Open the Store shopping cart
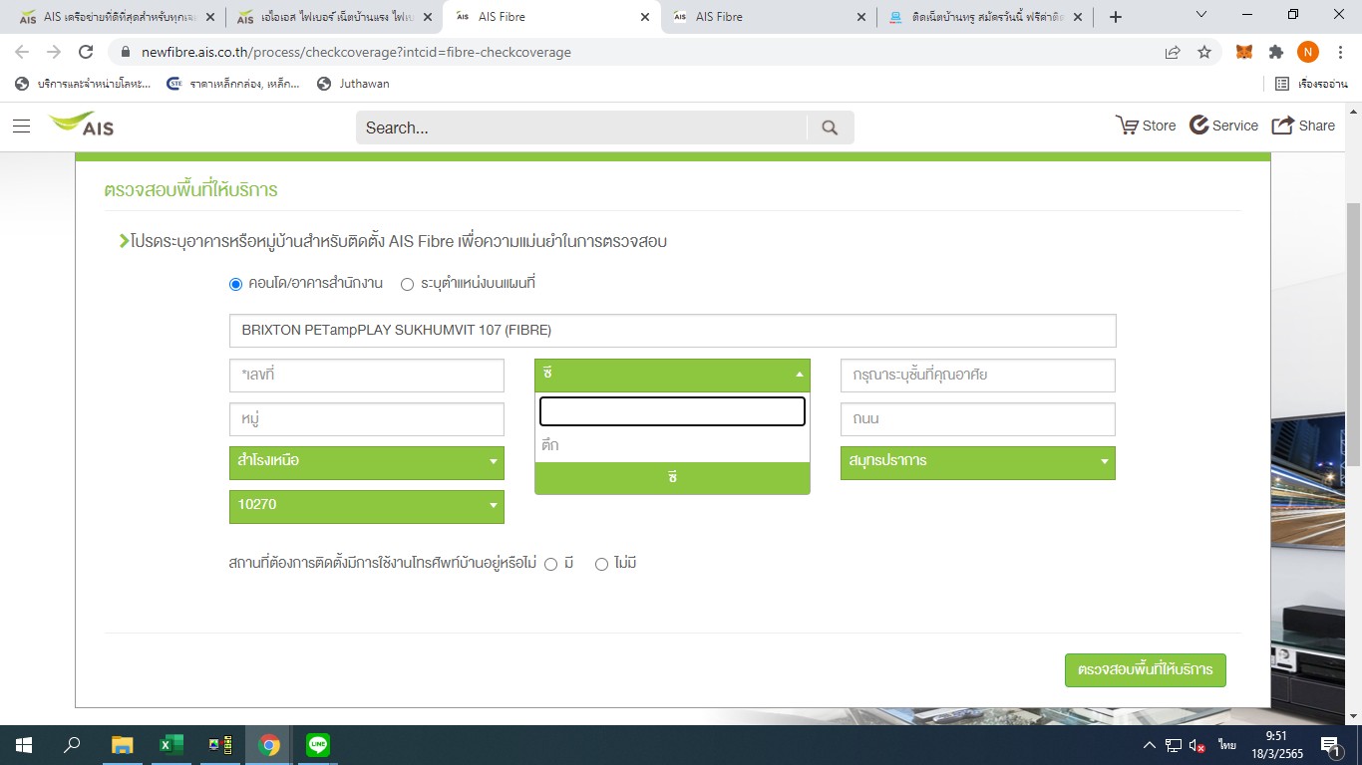 1146,126
